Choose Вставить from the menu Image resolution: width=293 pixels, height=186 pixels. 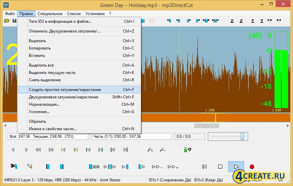pyautogui.click(x=79, y=56)
